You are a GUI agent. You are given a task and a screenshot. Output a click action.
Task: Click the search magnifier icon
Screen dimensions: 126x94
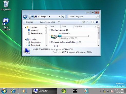pos(97,17)
